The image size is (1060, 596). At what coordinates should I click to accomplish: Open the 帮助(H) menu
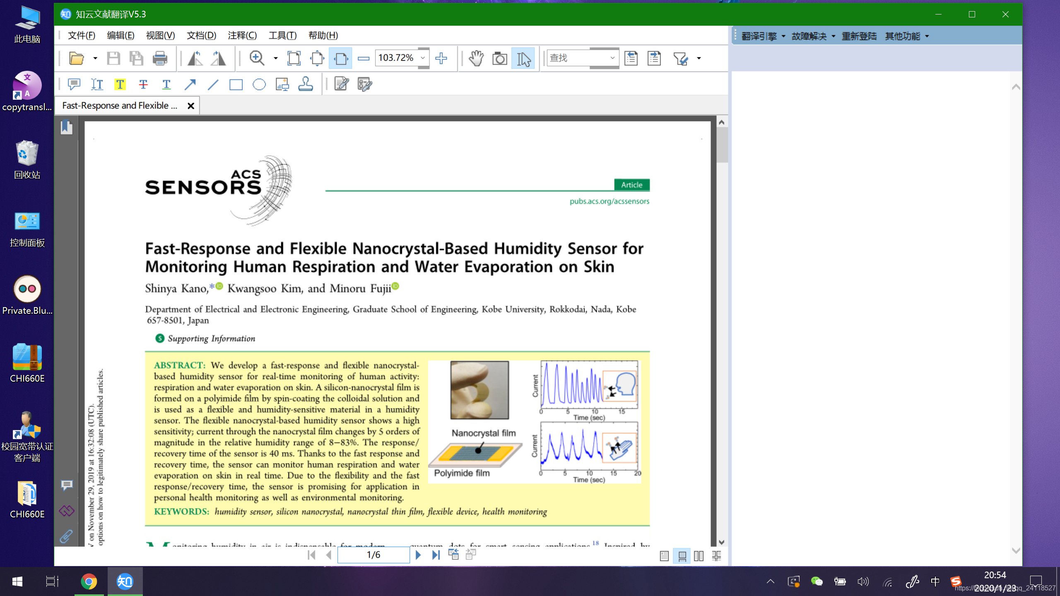coord(323,36)
